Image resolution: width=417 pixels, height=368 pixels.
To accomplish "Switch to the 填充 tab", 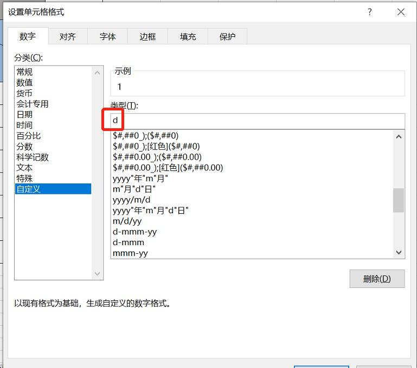I will pyautogui.click(x=188, y=37).
